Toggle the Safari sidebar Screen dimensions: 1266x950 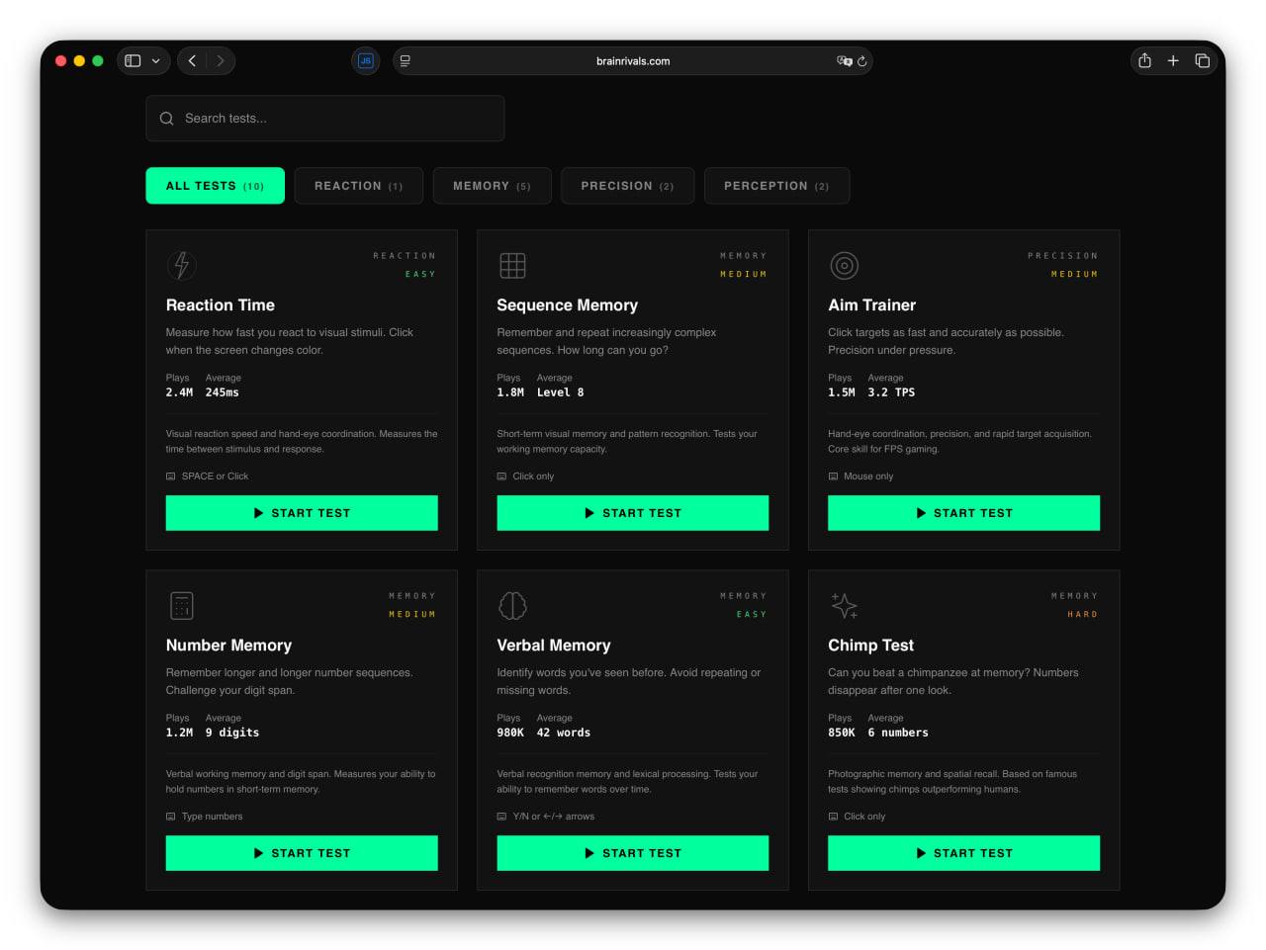coord(133,61)
